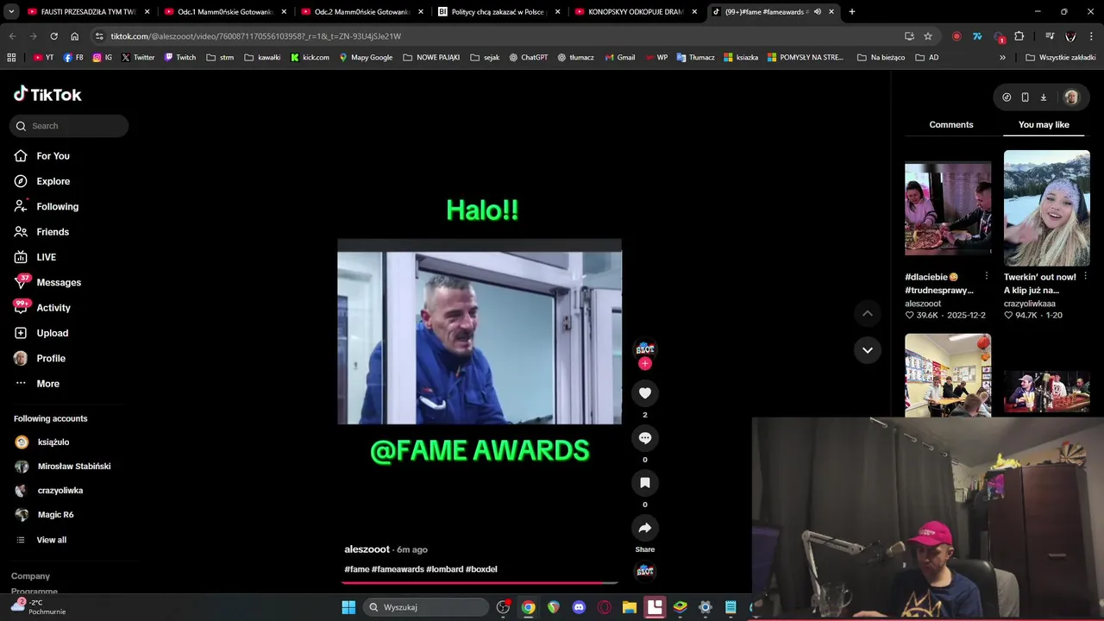Open the profile avatar in top-right header
The width and height of the screenshot is (1104, 621).
coord(1071,97)
